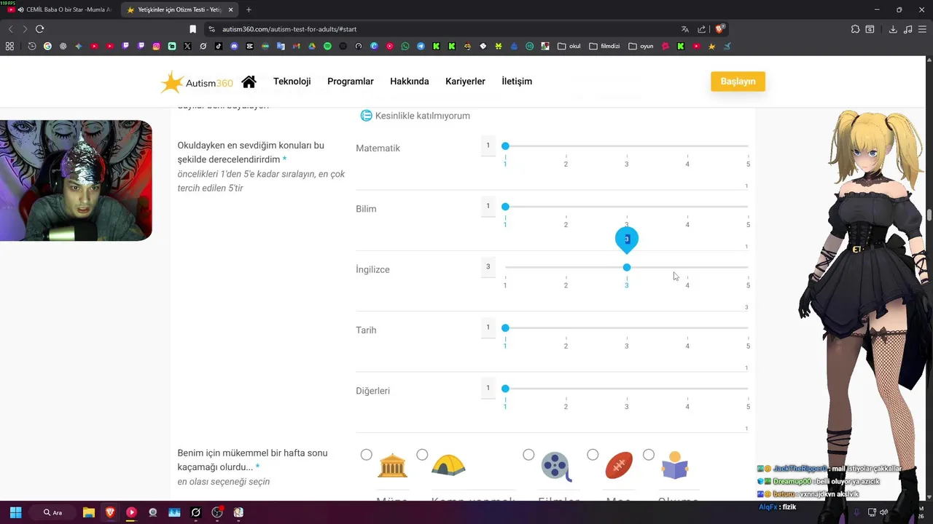933x524 pixels.
Task: Click the İngilizce slider handle at 3
Action: click(627, 268)
